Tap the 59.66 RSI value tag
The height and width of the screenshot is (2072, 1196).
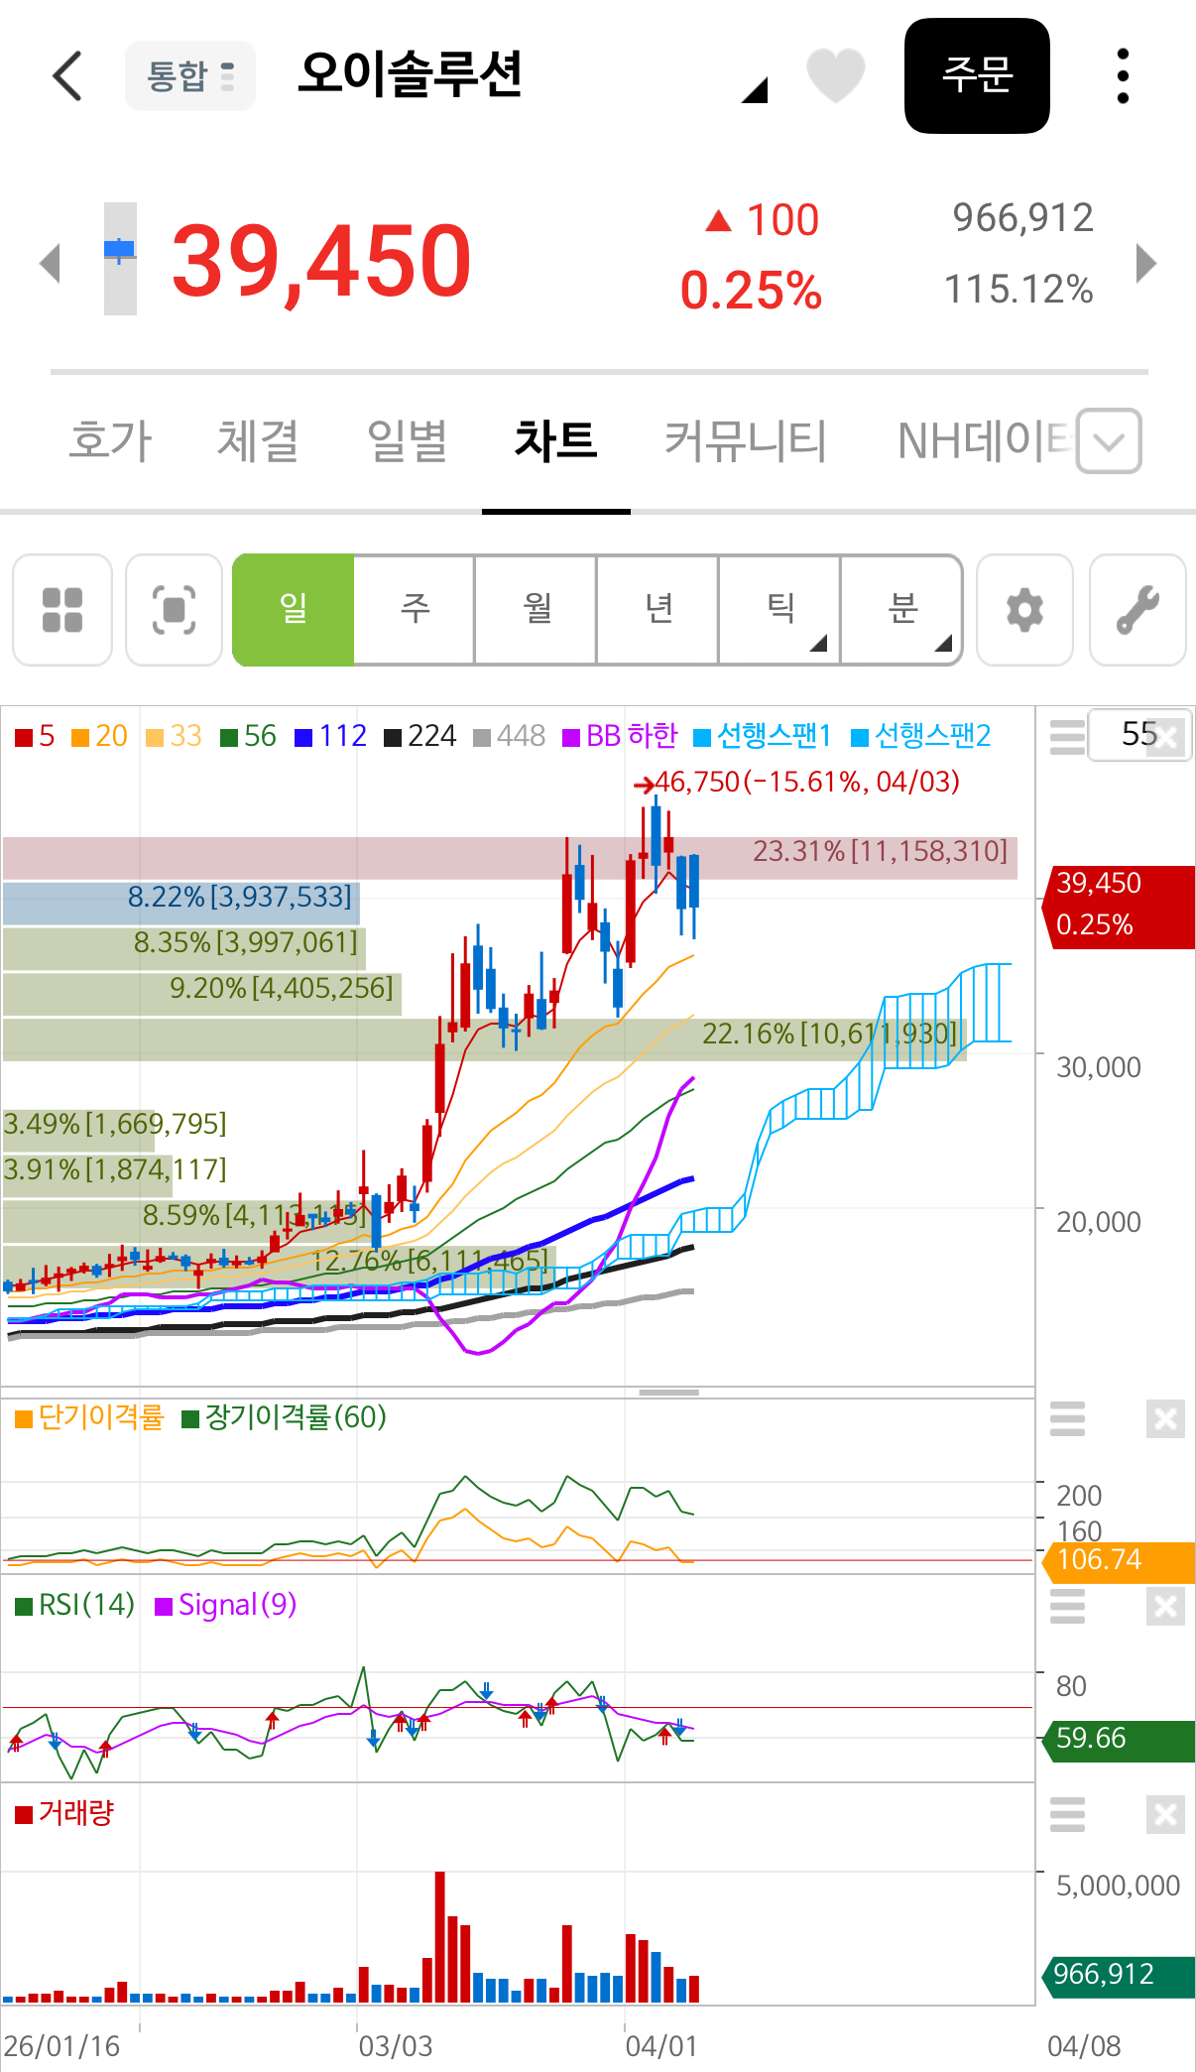coord(1120,1740)
